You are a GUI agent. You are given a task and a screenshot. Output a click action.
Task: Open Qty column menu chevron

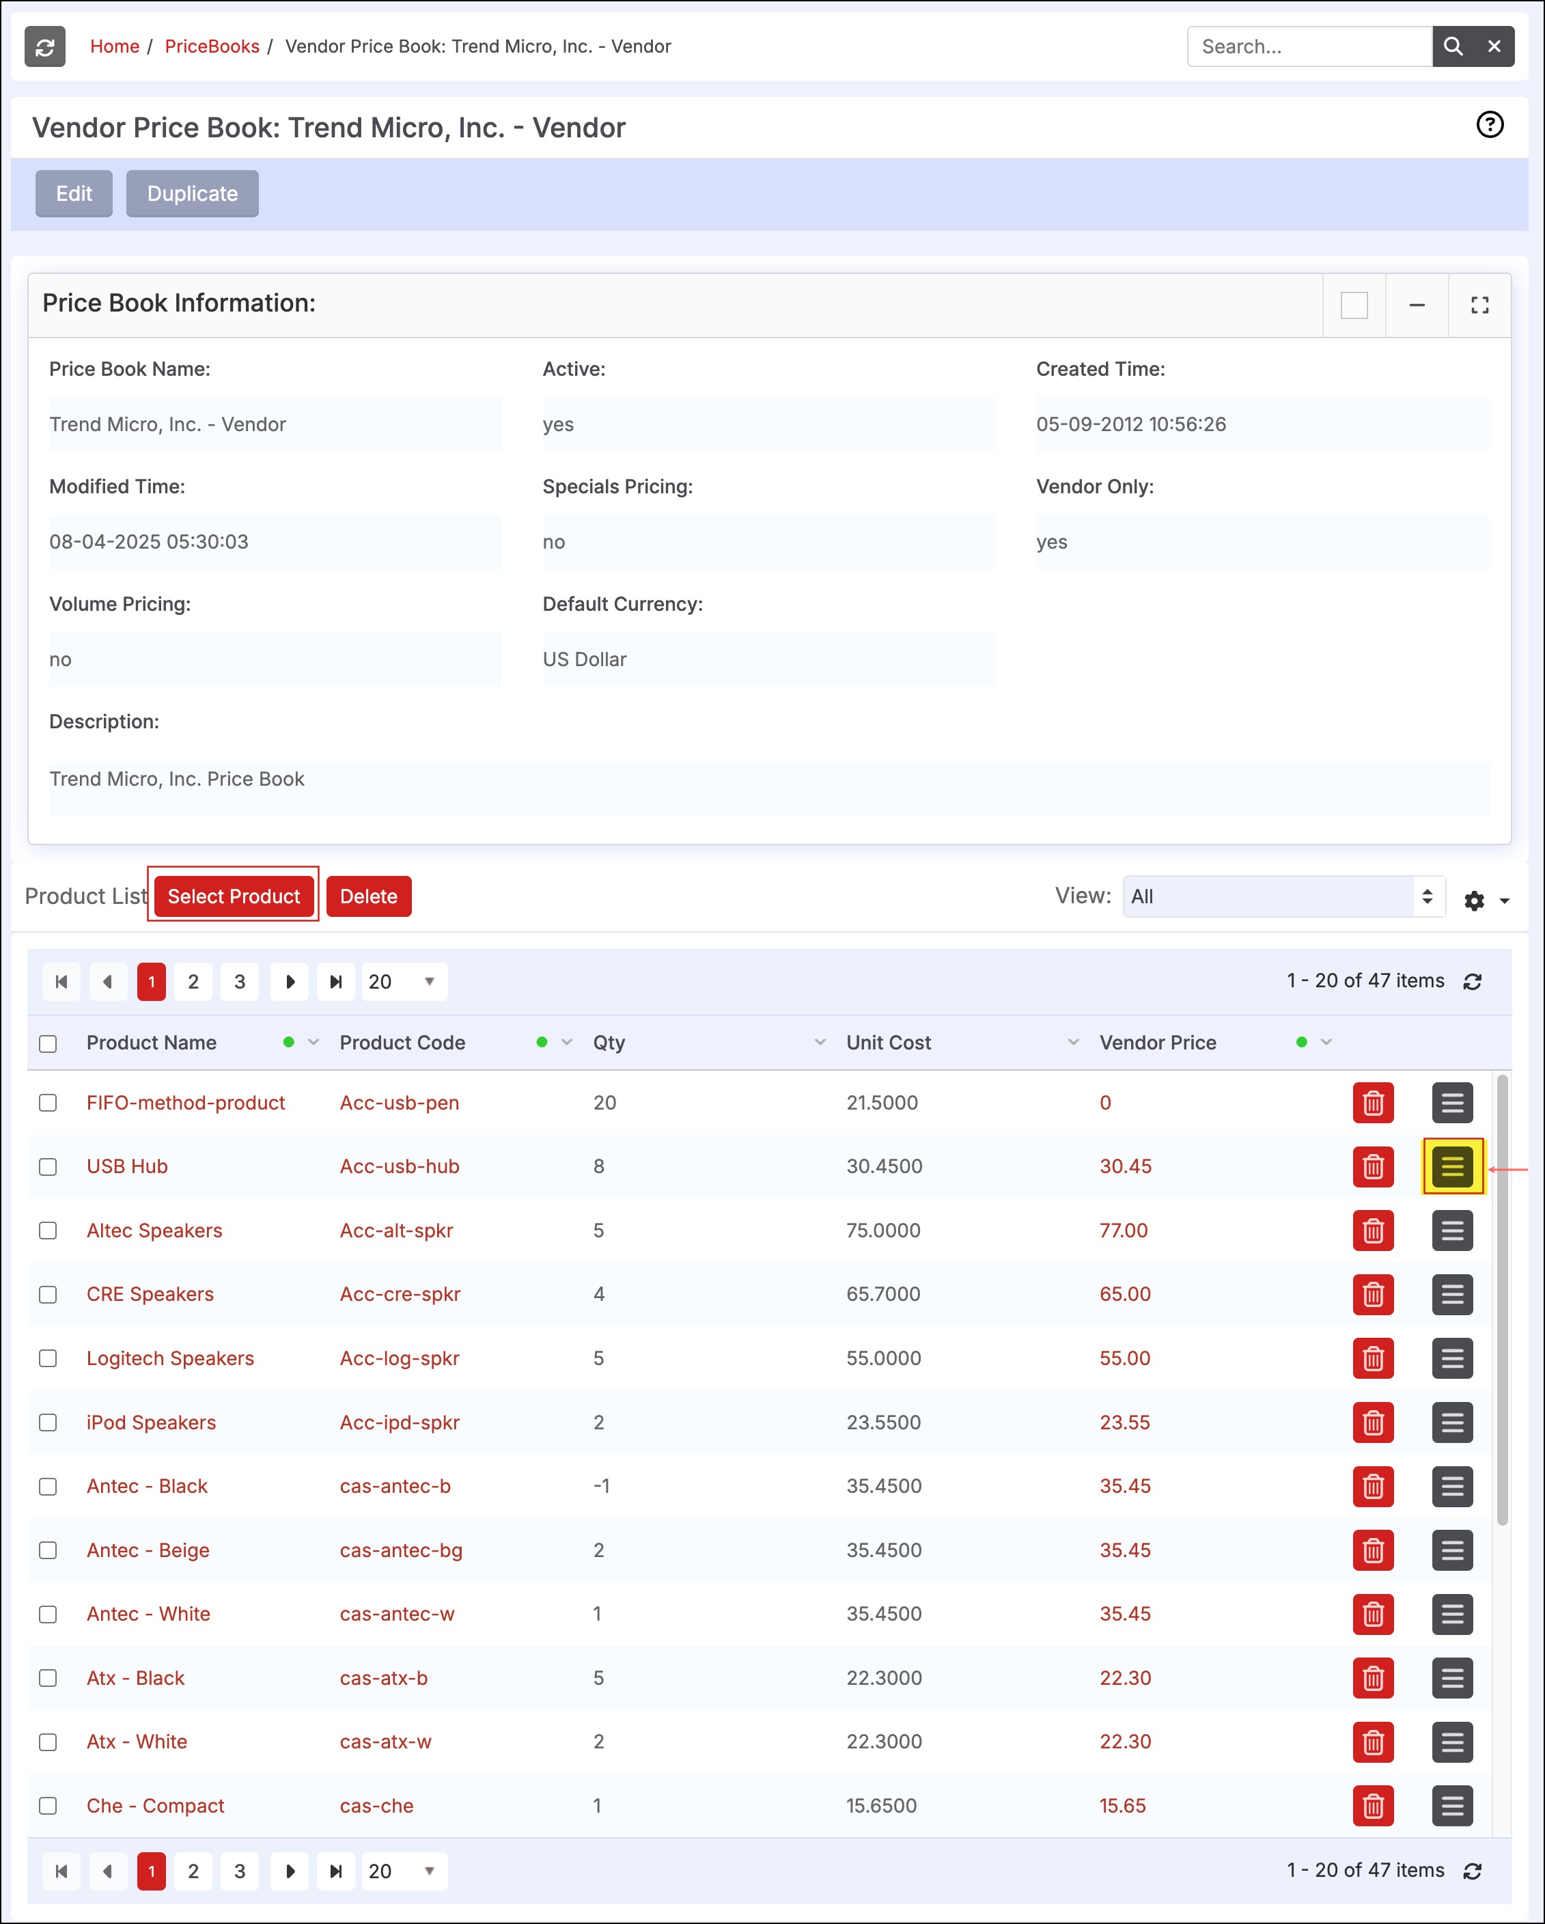(x=820, y=1043)
